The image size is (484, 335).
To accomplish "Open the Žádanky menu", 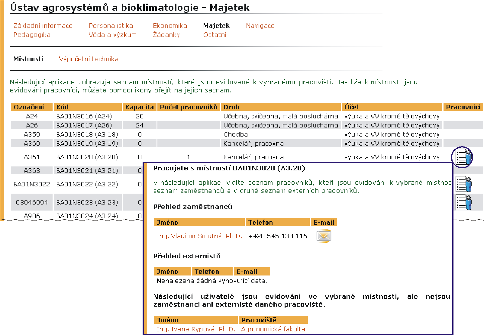I will click(166, 35).
